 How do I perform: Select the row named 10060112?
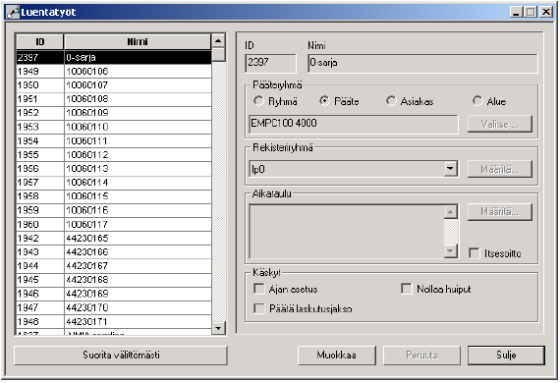click(x=114, y=155)
